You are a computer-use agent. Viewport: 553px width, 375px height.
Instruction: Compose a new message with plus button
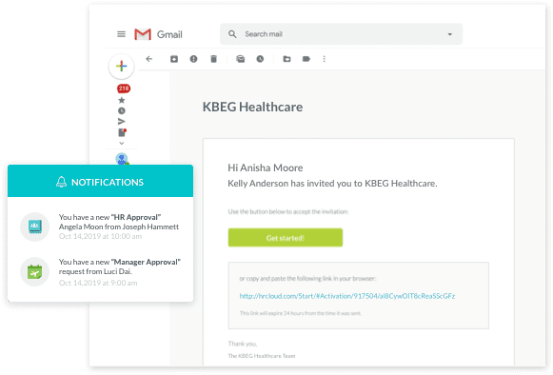121,66
